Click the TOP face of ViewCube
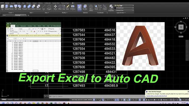The image size is (189, 106). tap(181, 27)
